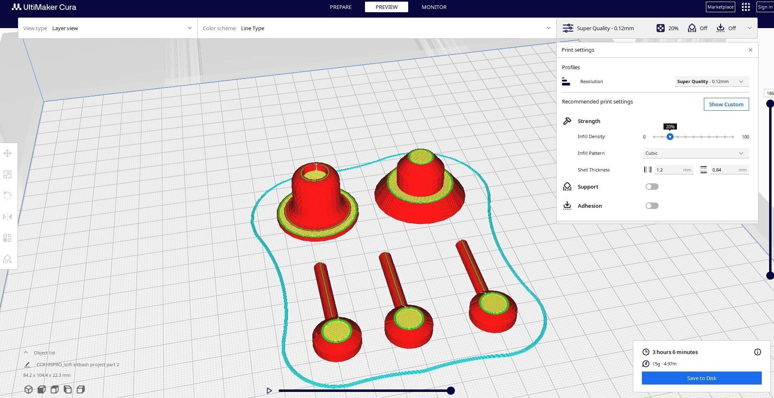Click the layer slider upper handle

[x=770, y=103]
